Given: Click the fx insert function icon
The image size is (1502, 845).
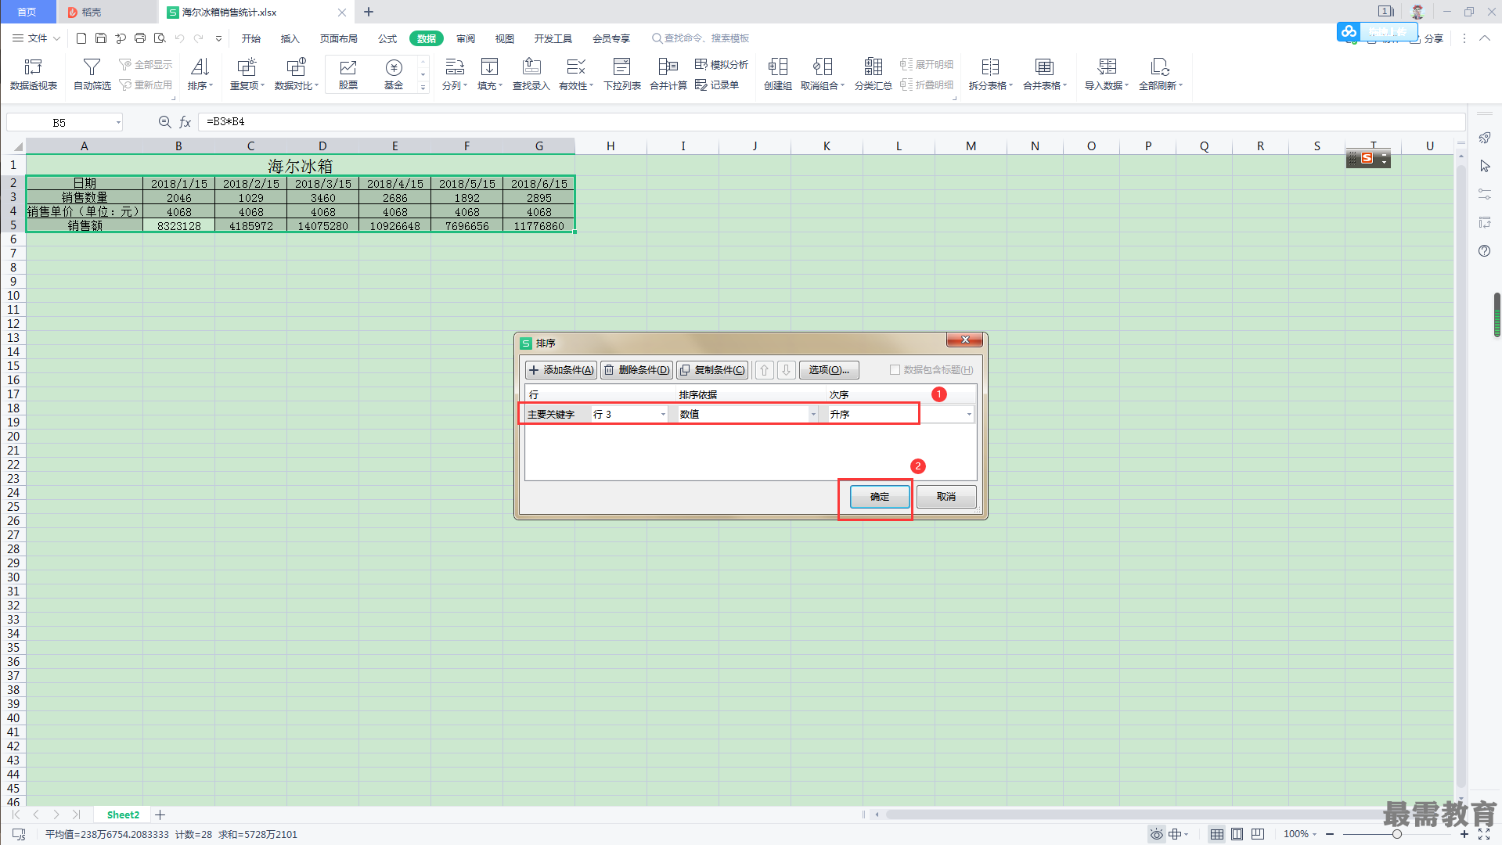Looking at the screenshot, I should pos(185,122).
